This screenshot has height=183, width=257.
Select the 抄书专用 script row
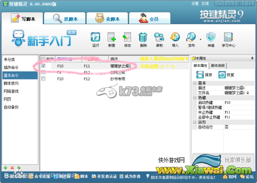point(114,79)
